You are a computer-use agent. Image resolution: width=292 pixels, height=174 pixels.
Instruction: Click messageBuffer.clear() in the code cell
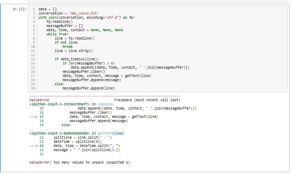pyautogui.click(x=84, y=71)
